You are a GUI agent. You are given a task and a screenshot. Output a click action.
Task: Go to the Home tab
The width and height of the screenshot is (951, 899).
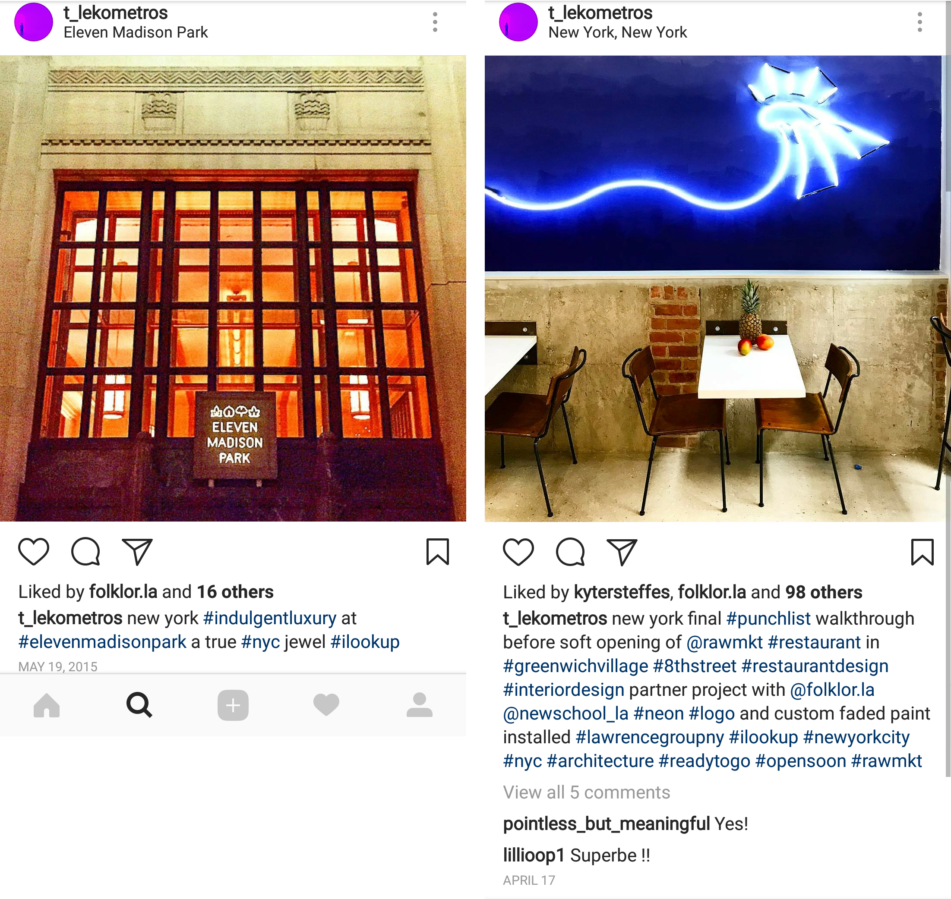[x=47, y=705]
